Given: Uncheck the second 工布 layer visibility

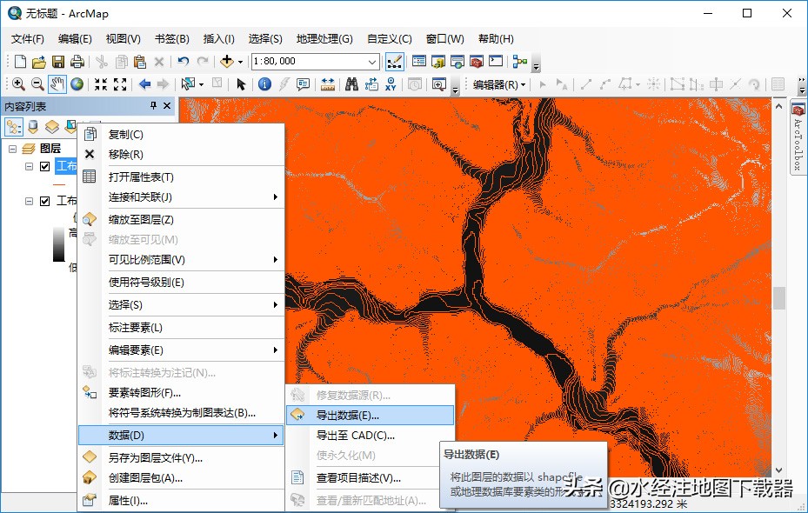Looking at the screenshot, I should 44,201.
